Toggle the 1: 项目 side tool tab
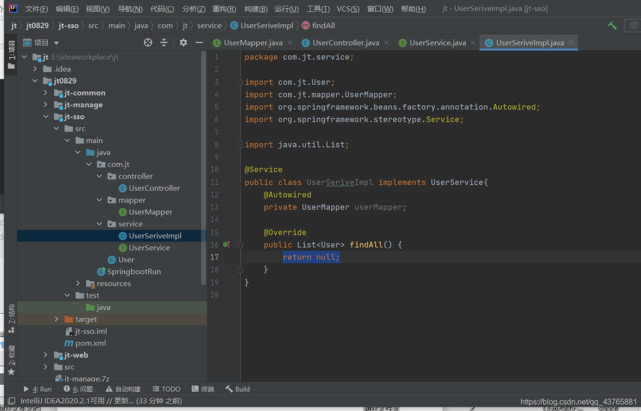The height and width of the screenshot is (411, 641). (x=11, y=55)
